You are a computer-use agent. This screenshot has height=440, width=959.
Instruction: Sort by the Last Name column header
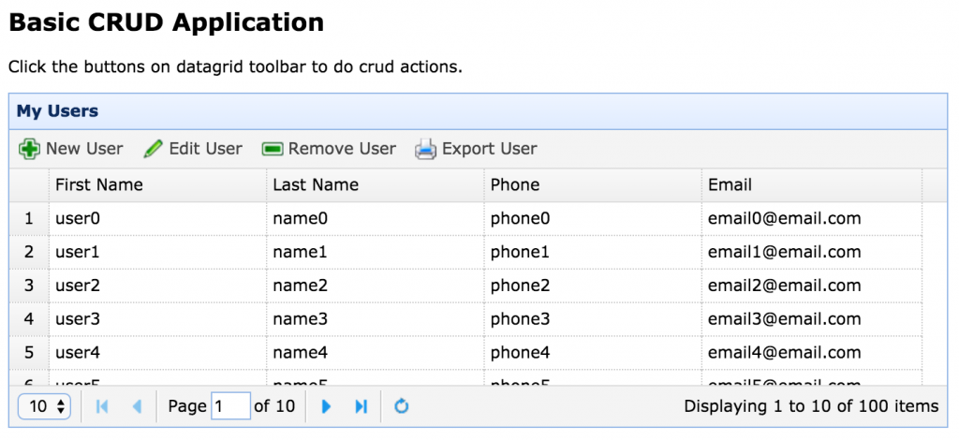pos(316,184)
